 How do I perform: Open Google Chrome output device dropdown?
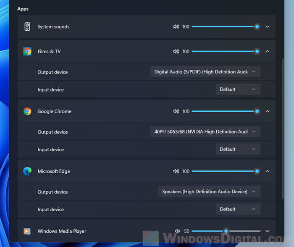coord(205,131)
